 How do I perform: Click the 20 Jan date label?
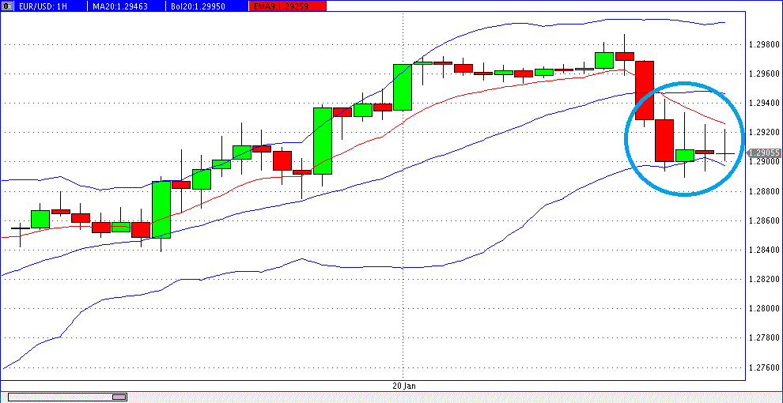pyautogui.click(x=404, y=386)
